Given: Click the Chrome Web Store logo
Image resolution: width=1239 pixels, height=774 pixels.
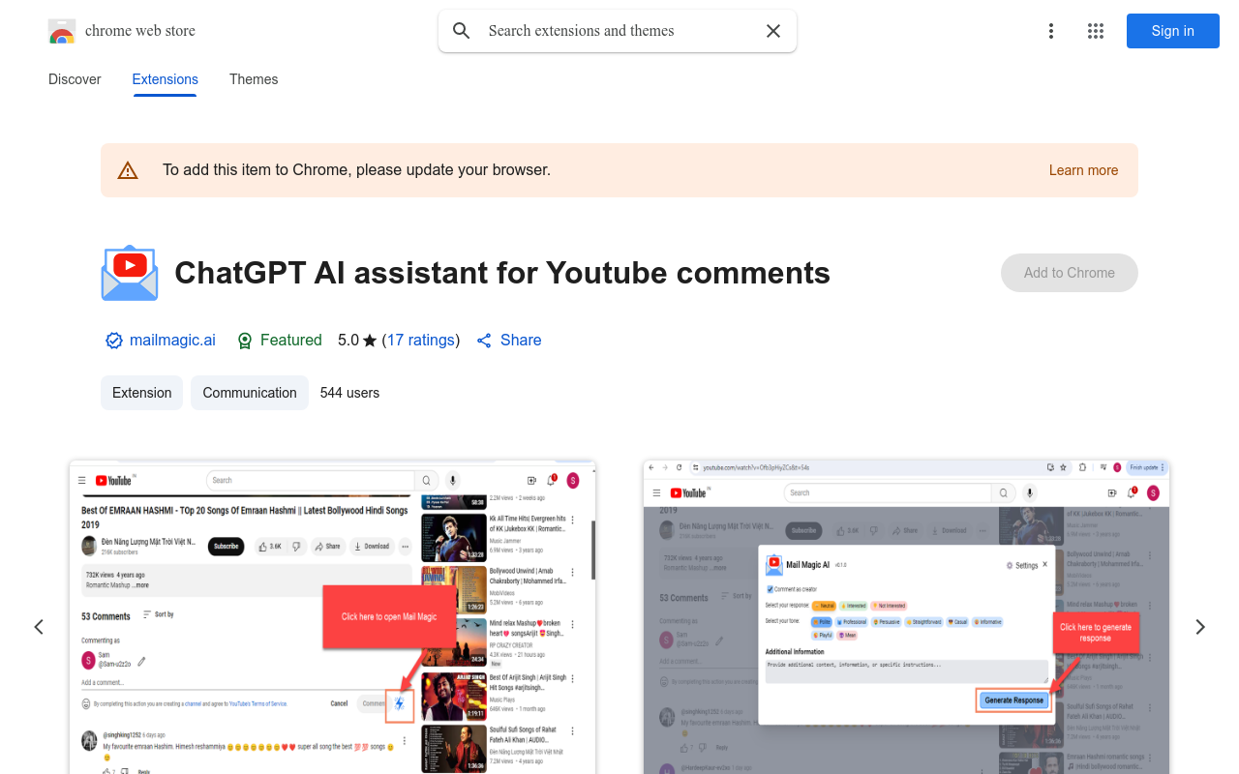Looking at the screenshot, I should click(62, 31).
